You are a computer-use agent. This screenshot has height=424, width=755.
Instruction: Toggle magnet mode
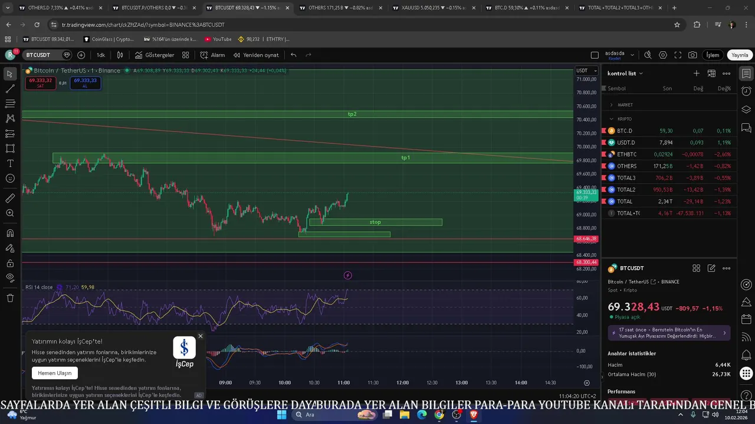9,233
